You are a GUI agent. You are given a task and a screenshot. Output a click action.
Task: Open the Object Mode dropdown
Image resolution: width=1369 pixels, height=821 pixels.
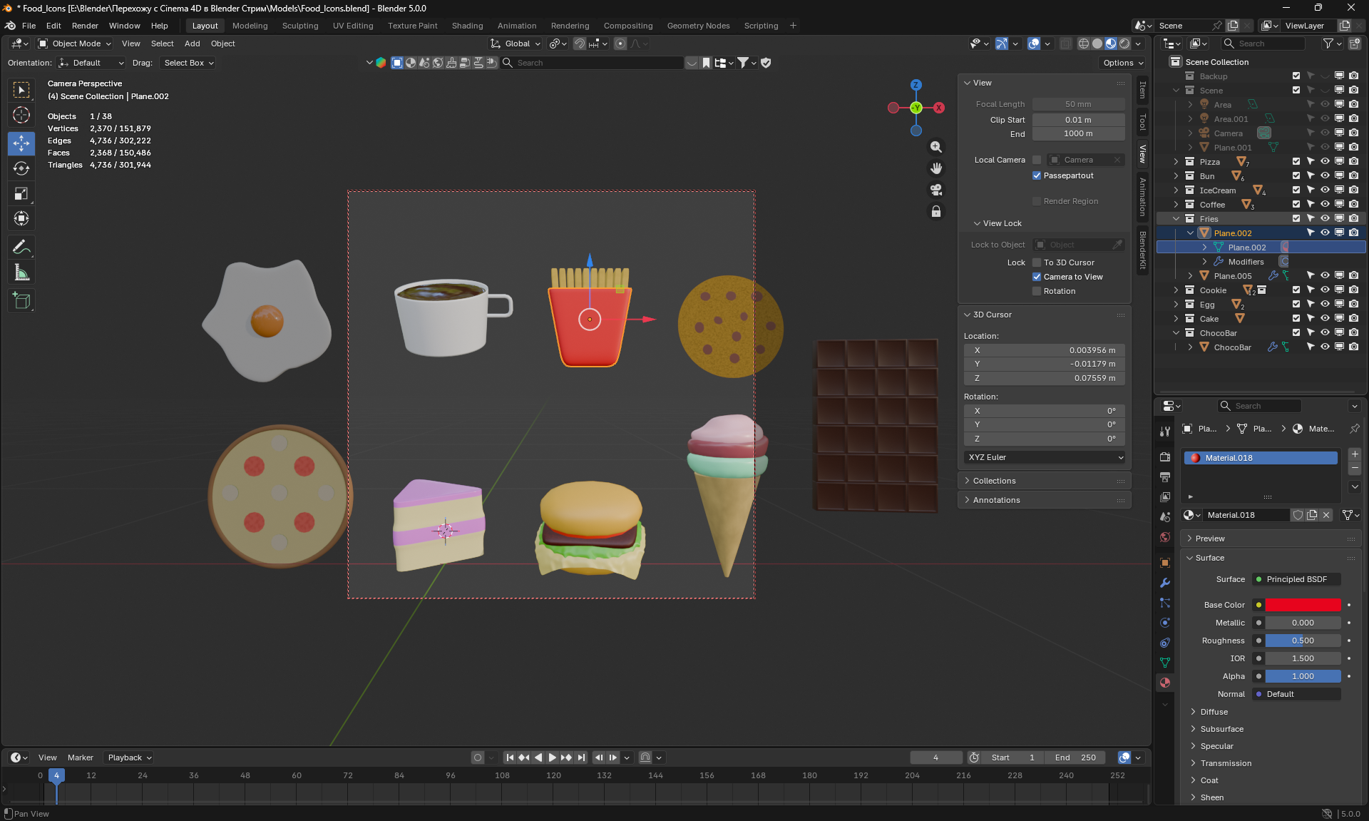[76, 44]
